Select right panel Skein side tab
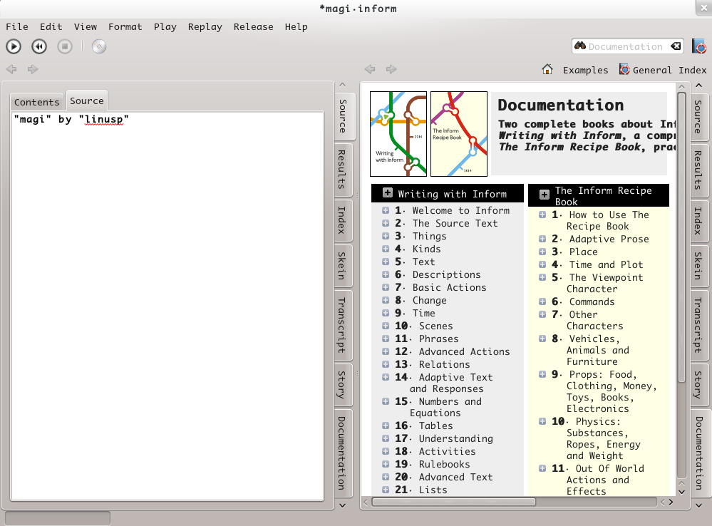 pyautogui.click(x=699, y=266)
